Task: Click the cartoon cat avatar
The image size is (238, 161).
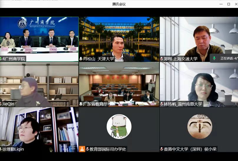Action: (119, 127)
